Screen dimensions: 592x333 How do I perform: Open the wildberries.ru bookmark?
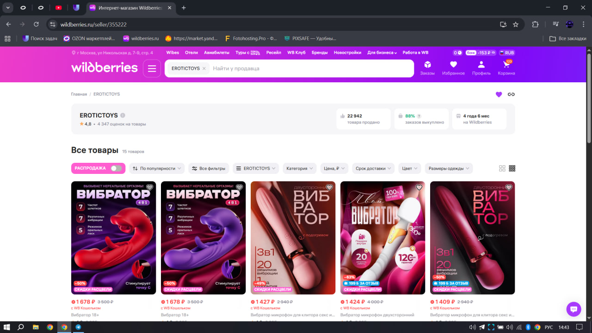pyautogui.click(x=141, y=38)
